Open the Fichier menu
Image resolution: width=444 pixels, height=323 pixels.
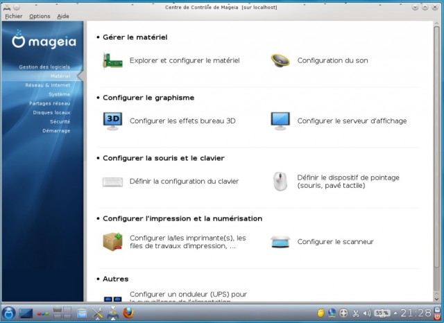click(x=14, y=17)
